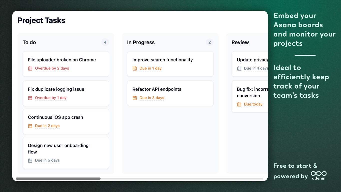341x192 pixels.
Task: Select the Review column header
Action: (x=240, y=42)
